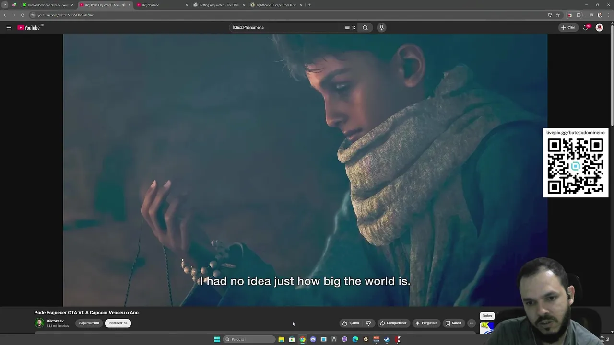Join channel with Seja membro
This screenshot has height=345, width=614.
point(89,323)
